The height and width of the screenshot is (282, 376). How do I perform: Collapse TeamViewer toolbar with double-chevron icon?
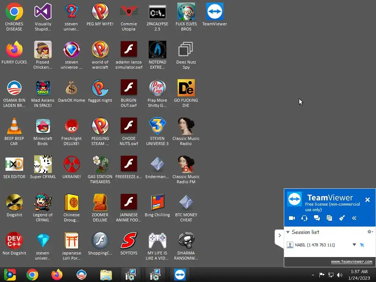pyautogui.click(x=354, y=218)
